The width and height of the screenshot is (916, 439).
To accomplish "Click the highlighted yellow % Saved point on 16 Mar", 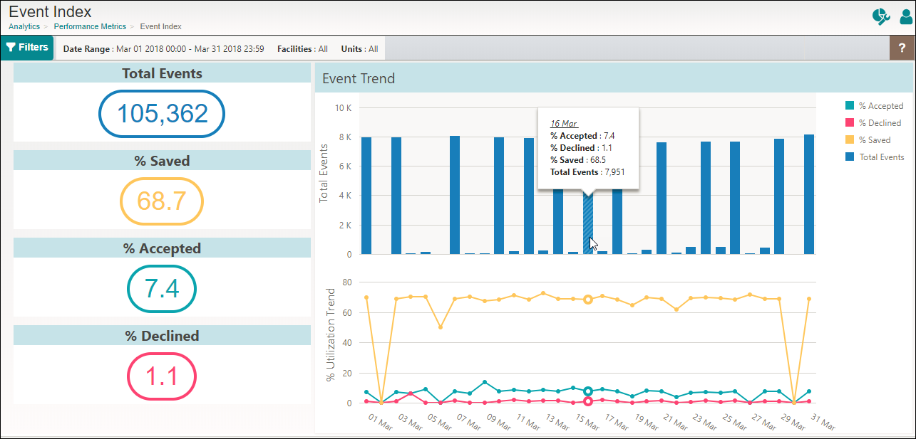I will pos(588,300).
